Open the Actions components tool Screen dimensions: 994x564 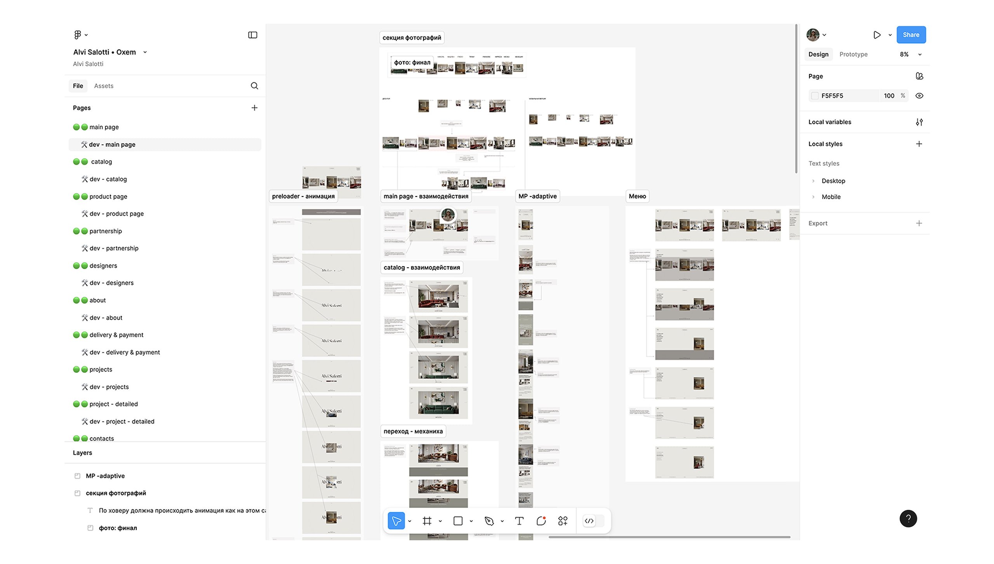pos(563,521)
